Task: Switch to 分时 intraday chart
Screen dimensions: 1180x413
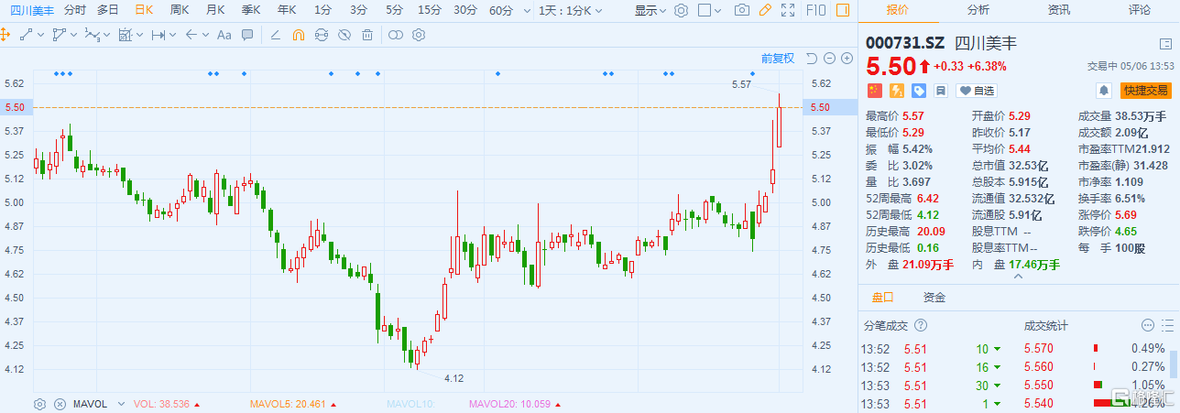Action: coord(74,10)
